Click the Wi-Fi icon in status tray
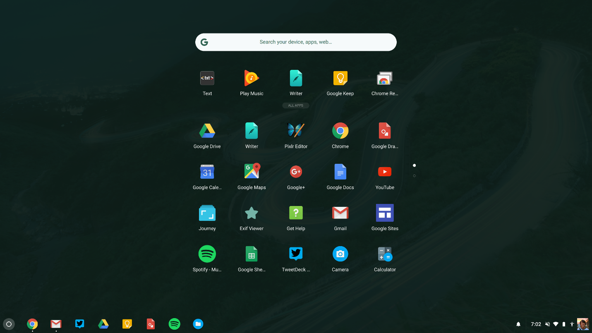 point(556,324)
